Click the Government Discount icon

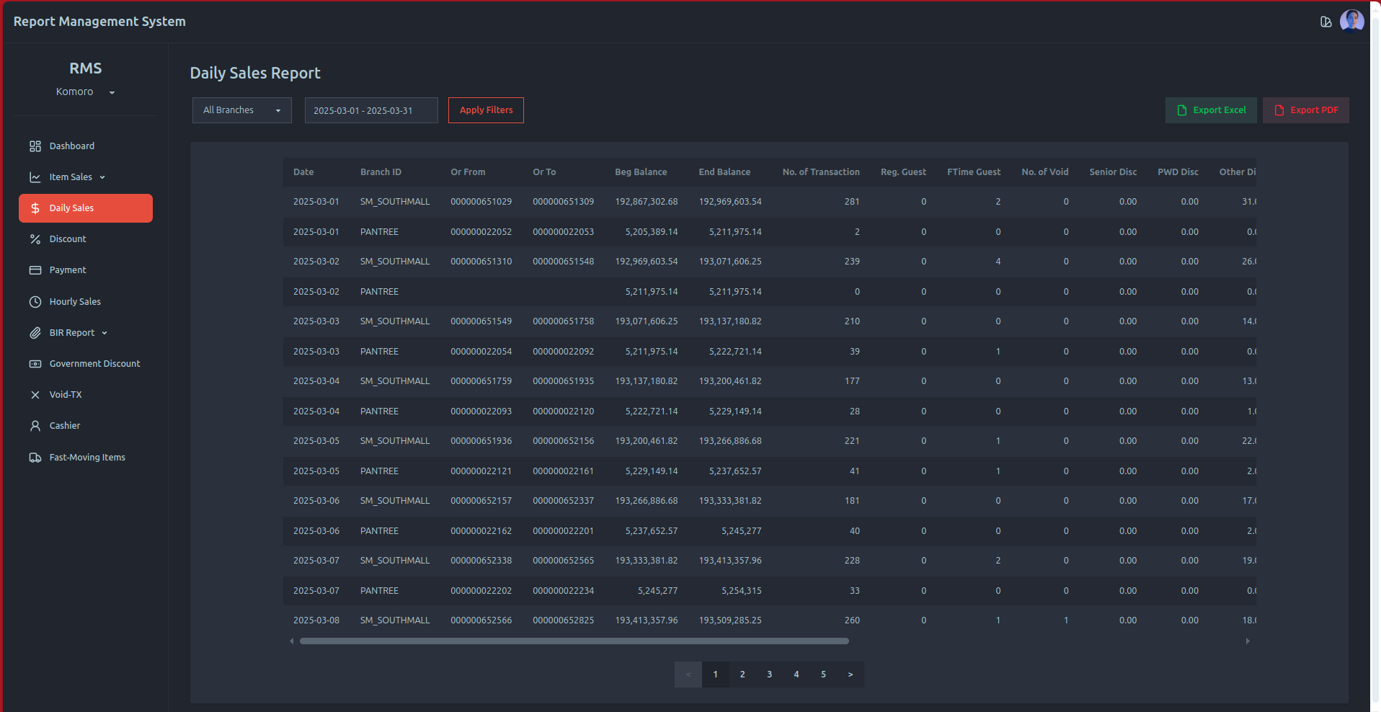(x=35, y=364)
